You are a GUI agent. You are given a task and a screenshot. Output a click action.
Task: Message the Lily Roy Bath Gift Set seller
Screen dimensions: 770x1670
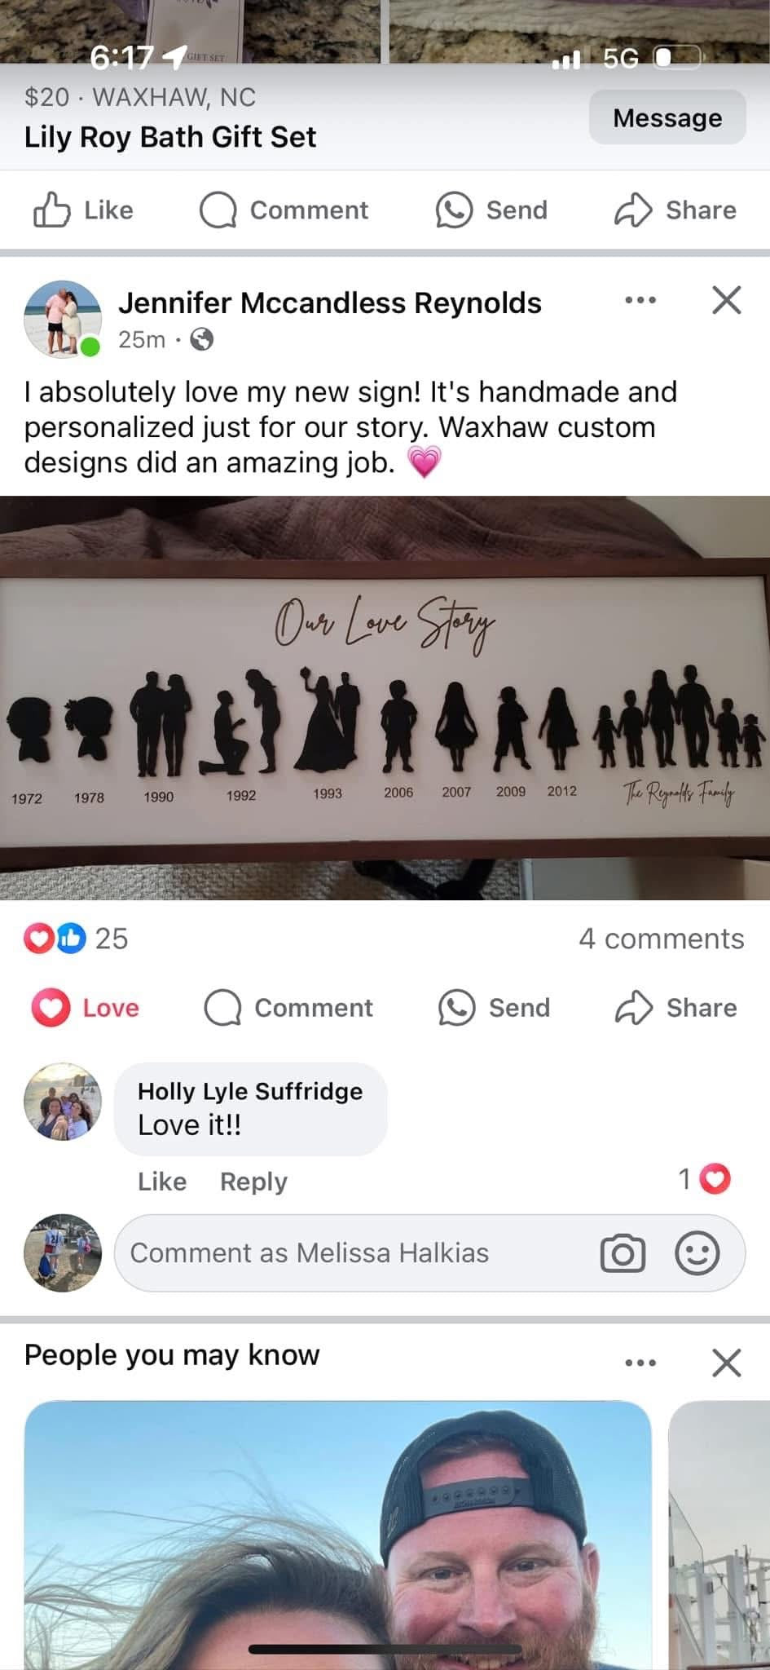pos(667,118)
